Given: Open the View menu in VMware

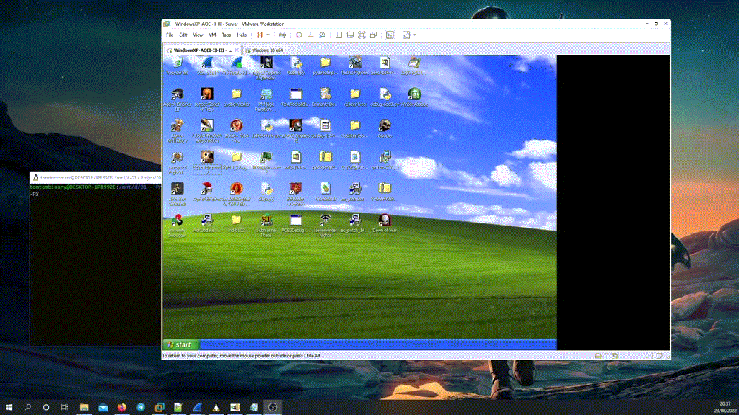Looking at the screenshot, I should click(x=198, y=35).
